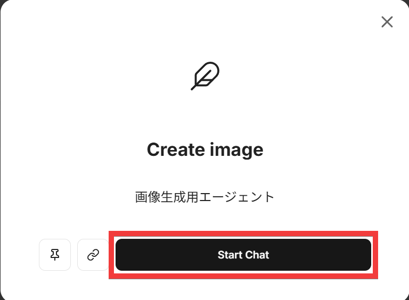Close the Create image dialog
Image resolution: width=409 pixels, height=300 pixels.
(387, 22)
